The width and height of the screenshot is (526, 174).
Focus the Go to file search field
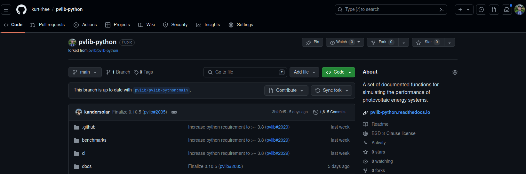[x=245, y=72]
